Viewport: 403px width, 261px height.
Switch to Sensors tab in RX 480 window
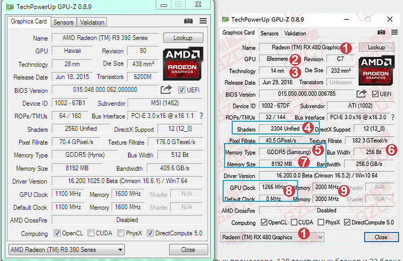269,34
